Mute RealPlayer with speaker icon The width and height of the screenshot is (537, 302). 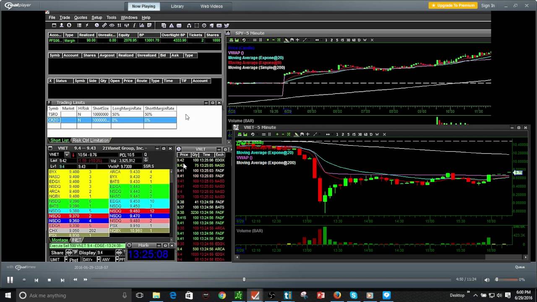coord(487,280)
